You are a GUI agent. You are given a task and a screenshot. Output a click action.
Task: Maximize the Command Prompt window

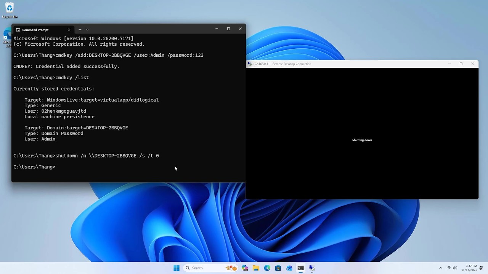point(228,29)
